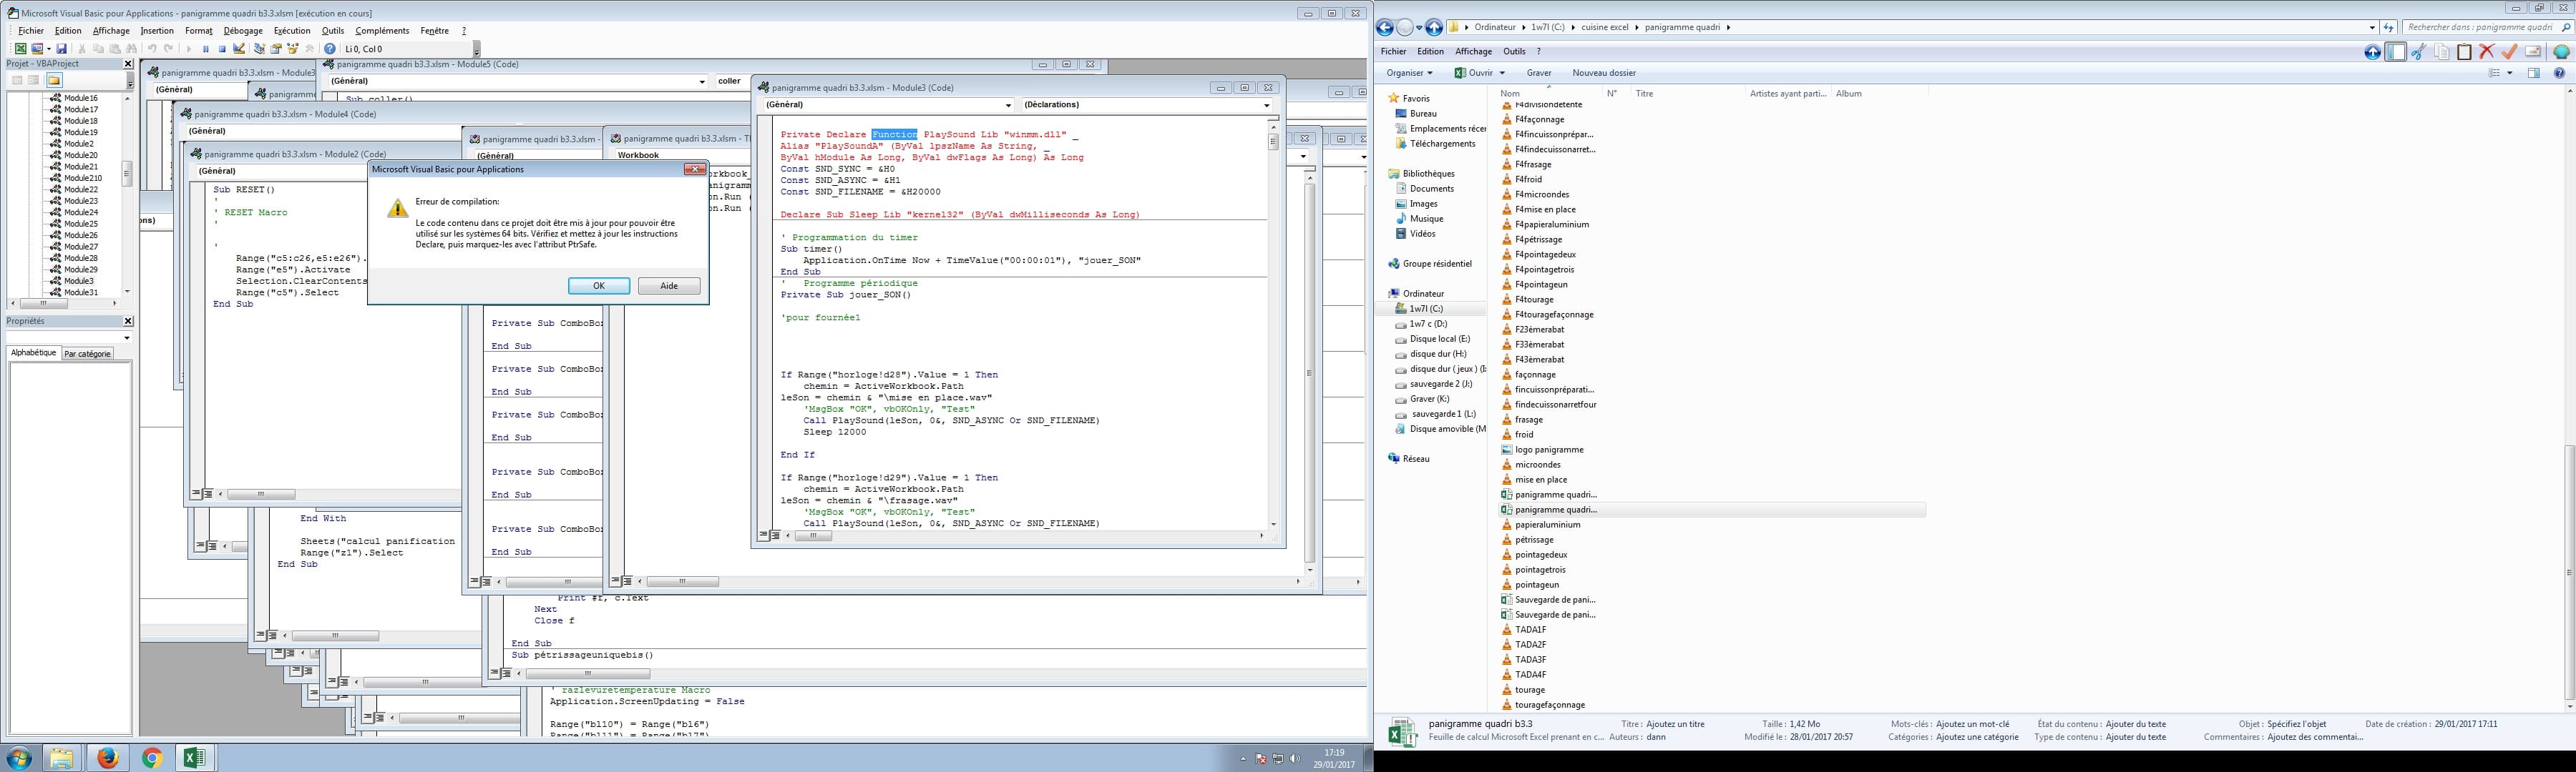Switch to the Par catégorie properties tab
This screenshot has height=772, width=2576.
[88, 354]
